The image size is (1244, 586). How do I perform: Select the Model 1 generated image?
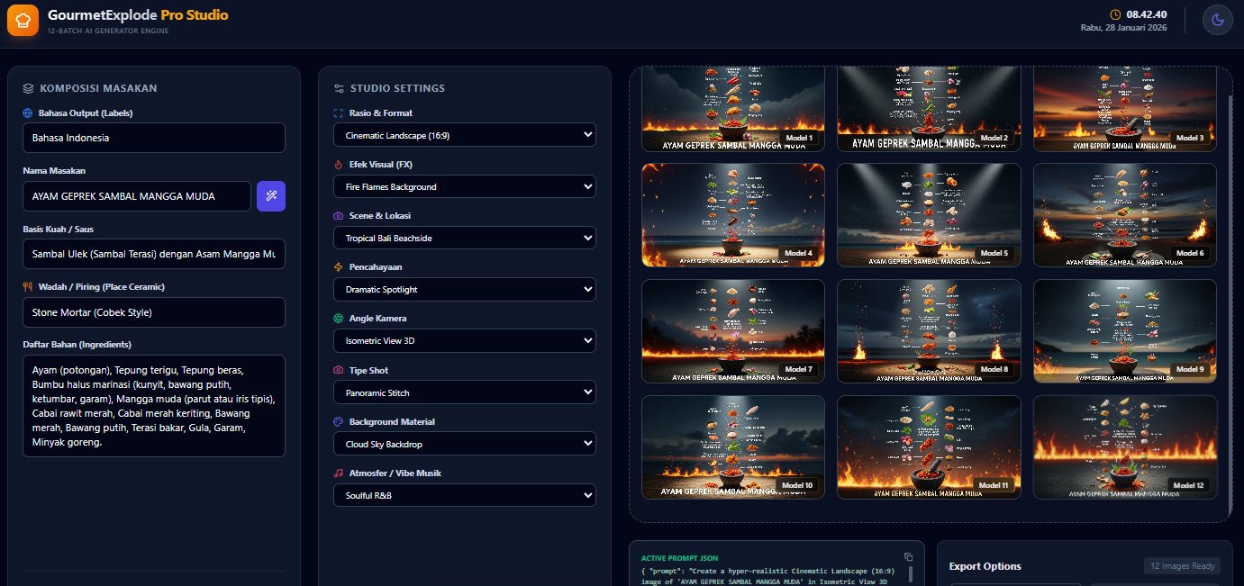click(x=733, y=109)
